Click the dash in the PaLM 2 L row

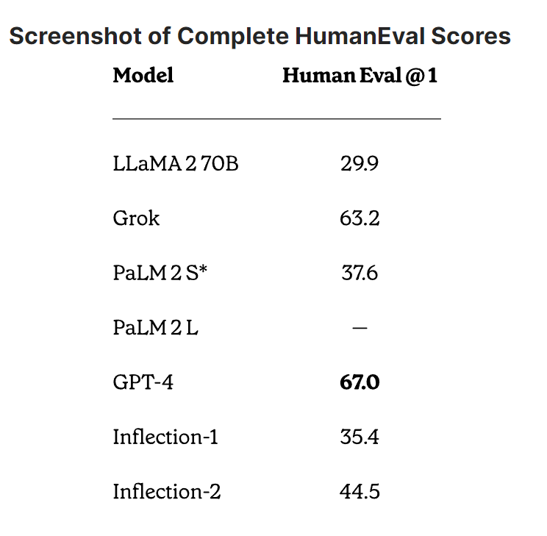360,328
